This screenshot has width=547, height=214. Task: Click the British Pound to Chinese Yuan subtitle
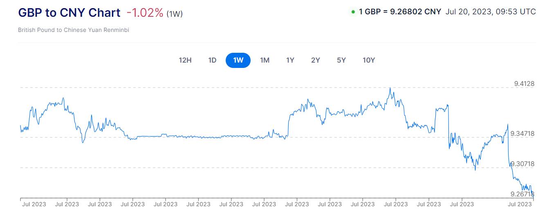74,30
